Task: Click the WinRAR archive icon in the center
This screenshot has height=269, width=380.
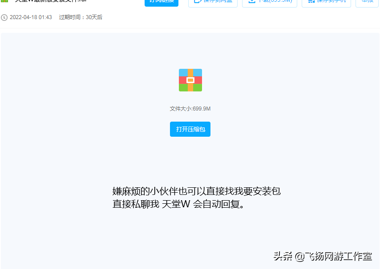Action: pyautogui.click(x=190, y=80)
